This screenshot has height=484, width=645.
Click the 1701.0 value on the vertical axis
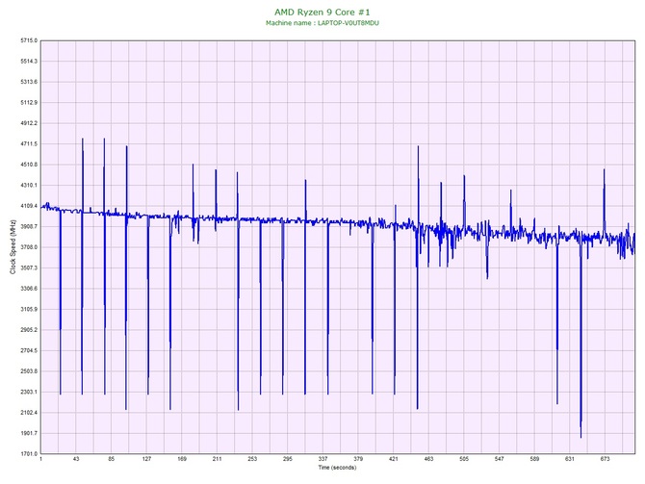(x=23, y=453)
